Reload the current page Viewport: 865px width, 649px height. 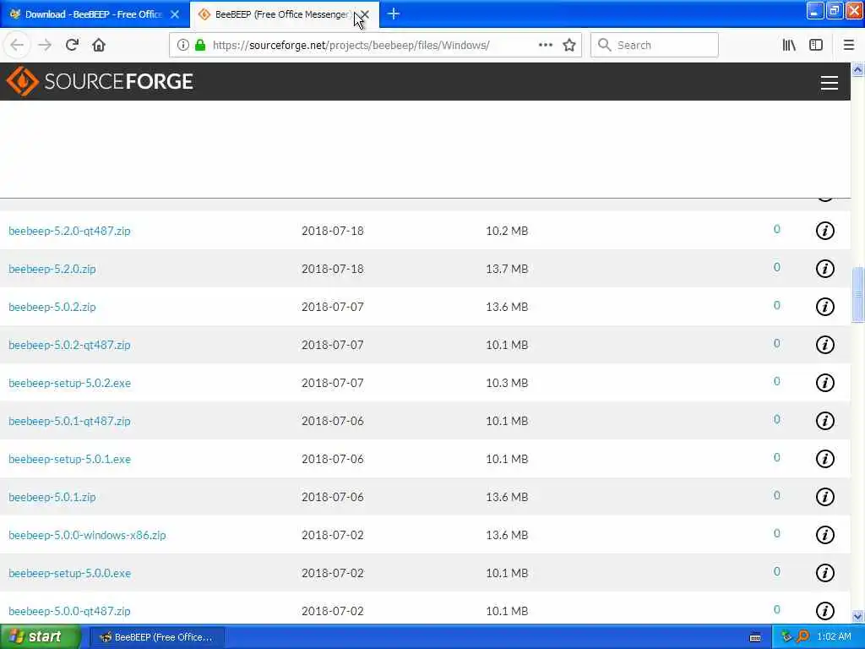point(72,45)
